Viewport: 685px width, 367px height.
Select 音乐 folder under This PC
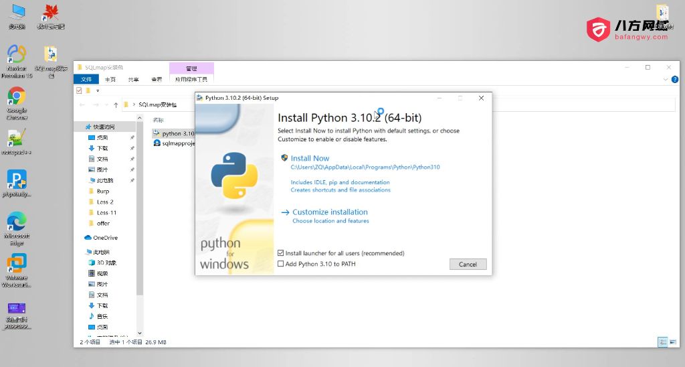click(x=98, y=316)
